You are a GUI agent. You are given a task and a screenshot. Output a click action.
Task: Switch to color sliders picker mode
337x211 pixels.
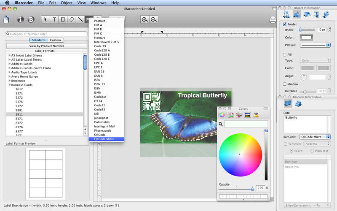(230, 115)
